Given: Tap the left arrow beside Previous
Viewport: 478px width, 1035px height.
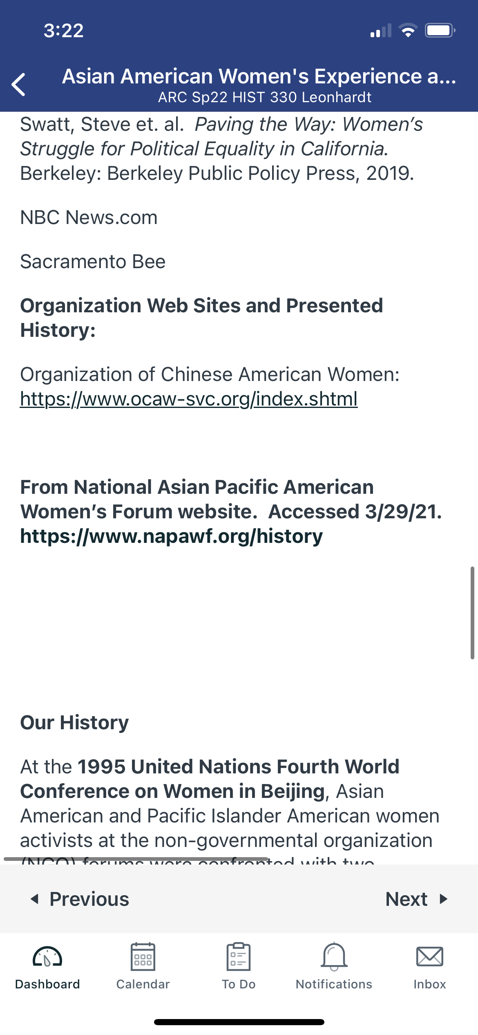Looking at the screenshot, I should click(x=35, y=899).
